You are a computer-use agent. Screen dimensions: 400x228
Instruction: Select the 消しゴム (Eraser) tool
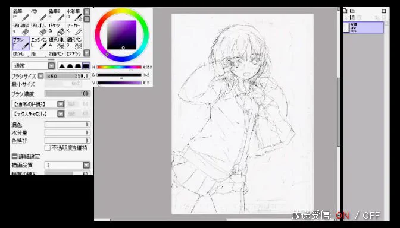39,29
